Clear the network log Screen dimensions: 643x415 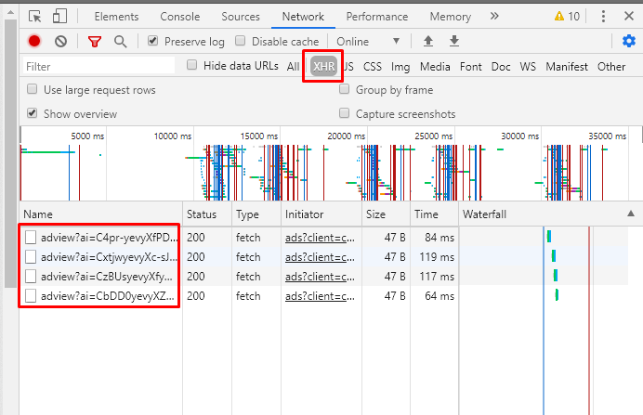coord(60,41)
